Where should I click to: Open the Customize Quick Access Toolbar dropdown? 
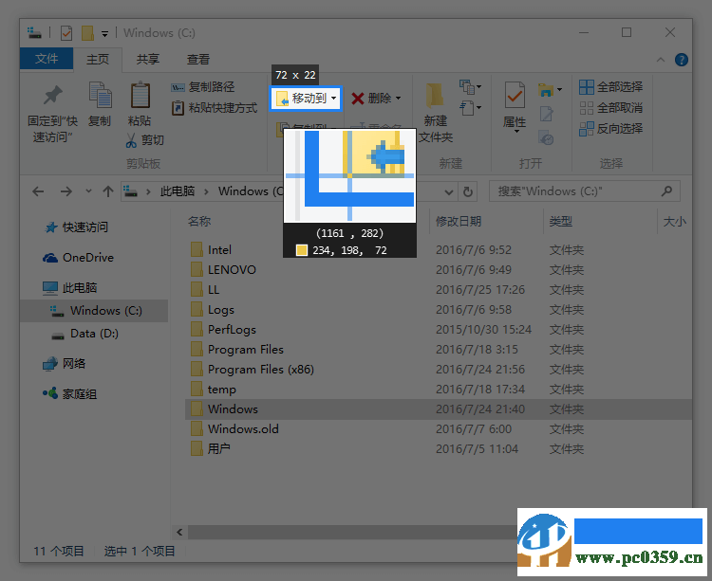pos(104,34)
